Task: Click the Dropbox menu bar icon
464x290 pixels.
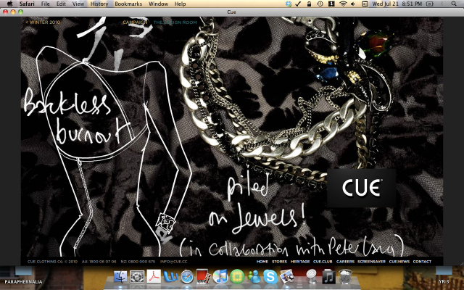Action: pos(289,4)
